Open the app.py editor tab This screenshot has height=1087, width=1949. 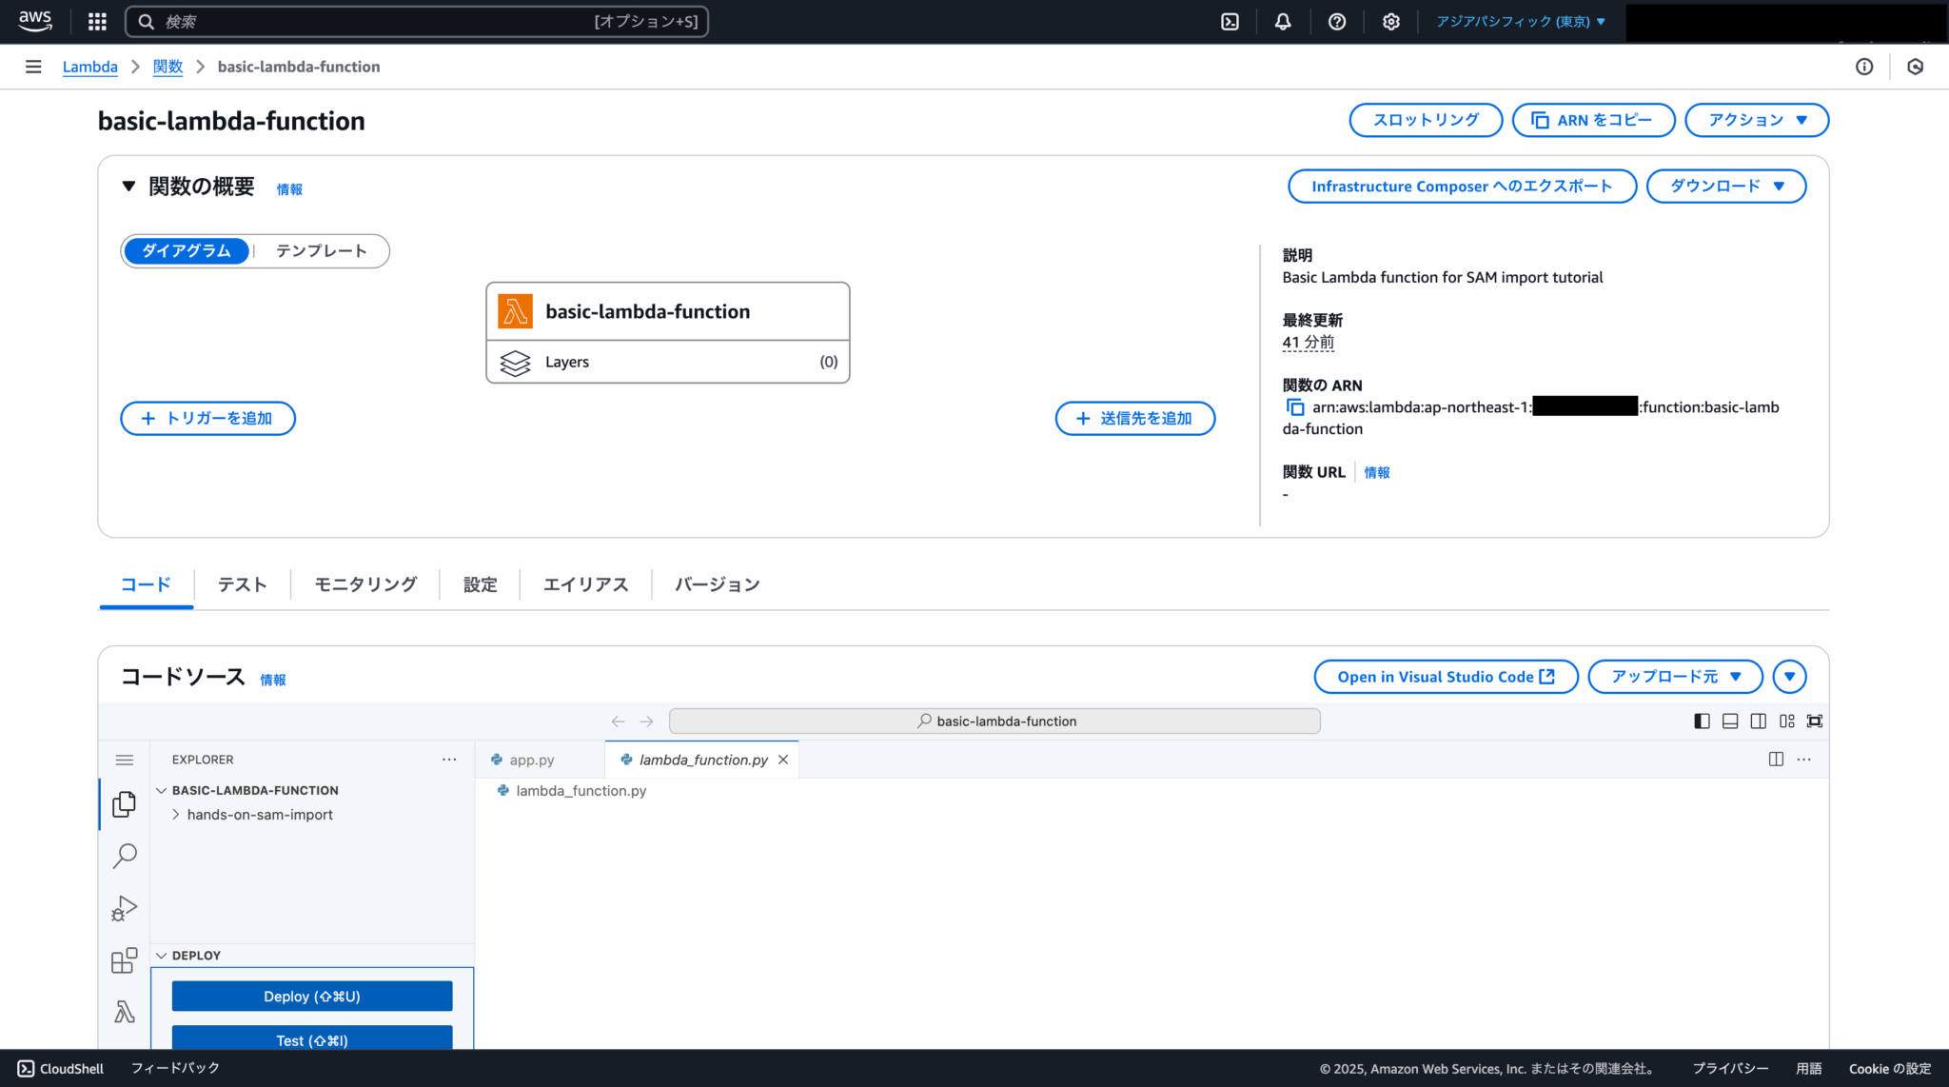[x=531, y=760]
